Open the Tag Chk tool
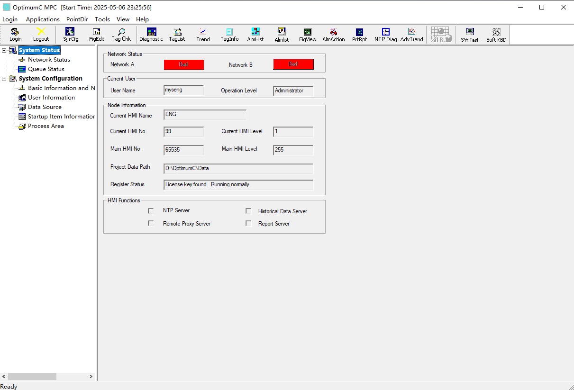Image resolution: width=574 pixels, height=390 pixels. [121, 35]
